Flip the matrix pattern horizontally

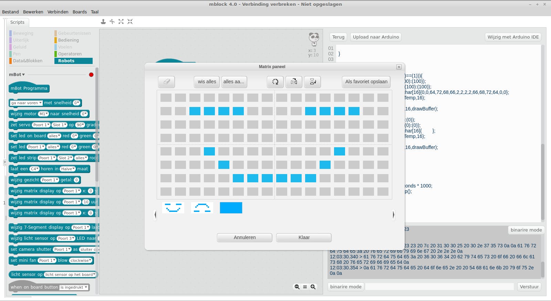tap(294, 82)
